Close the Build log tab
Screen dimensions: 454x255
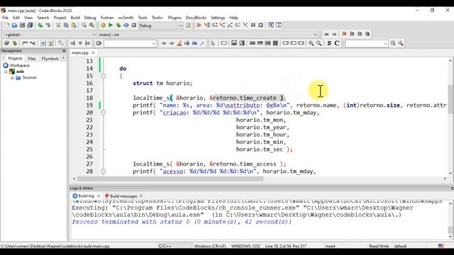[99, 196]
